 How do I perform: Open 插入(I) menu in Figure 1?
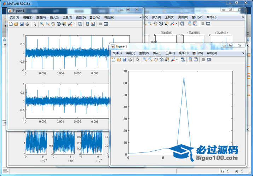pos(54,18)
